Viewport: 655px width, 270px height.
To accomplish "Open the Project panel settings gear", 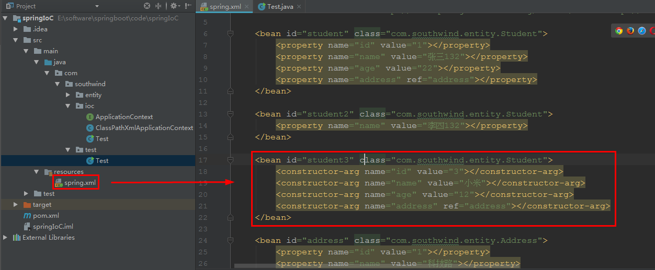I will point(173,6).
